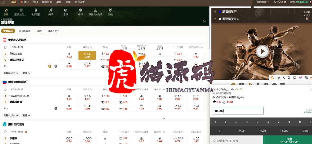Click dollar coin icon in 弗洛里茨多夫 match row

[x=56, y=66]
